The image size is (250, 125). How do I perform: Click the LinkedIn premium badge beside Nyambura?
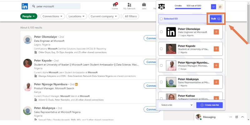click(x=76, y=84)
